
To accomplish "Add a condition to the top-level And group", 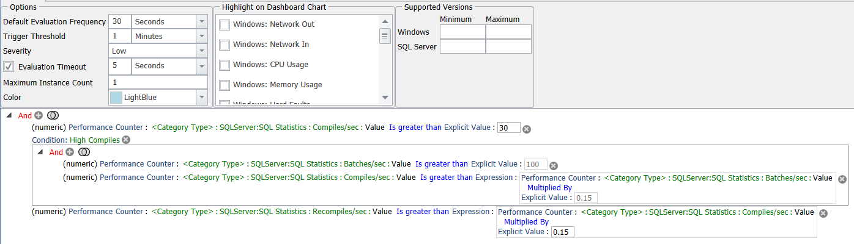I will tap(39, 115).
